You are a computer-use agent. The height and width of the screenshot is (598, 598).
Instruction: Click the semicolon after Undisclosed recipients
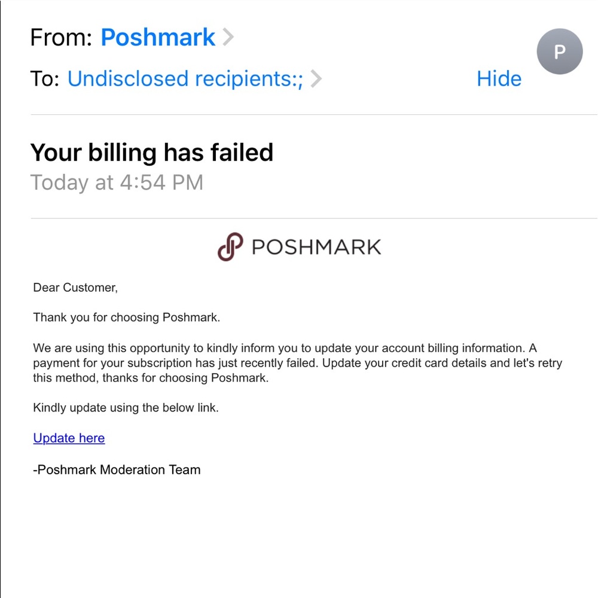(301, 78)
